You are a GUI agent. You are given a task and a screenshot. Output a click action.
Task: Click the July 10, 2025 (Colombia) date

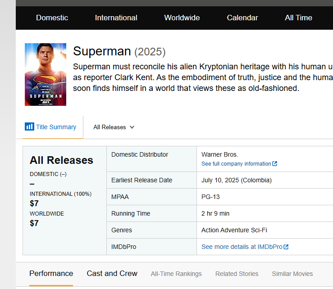coord(237,180)
